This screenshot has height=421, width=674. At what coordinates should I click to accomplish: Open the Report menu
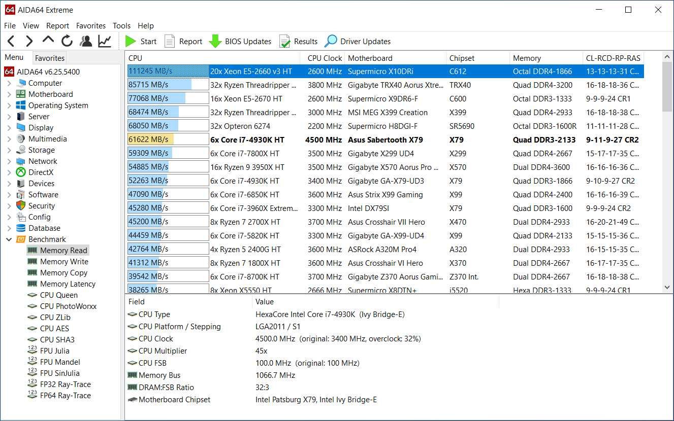click(57, 25)
